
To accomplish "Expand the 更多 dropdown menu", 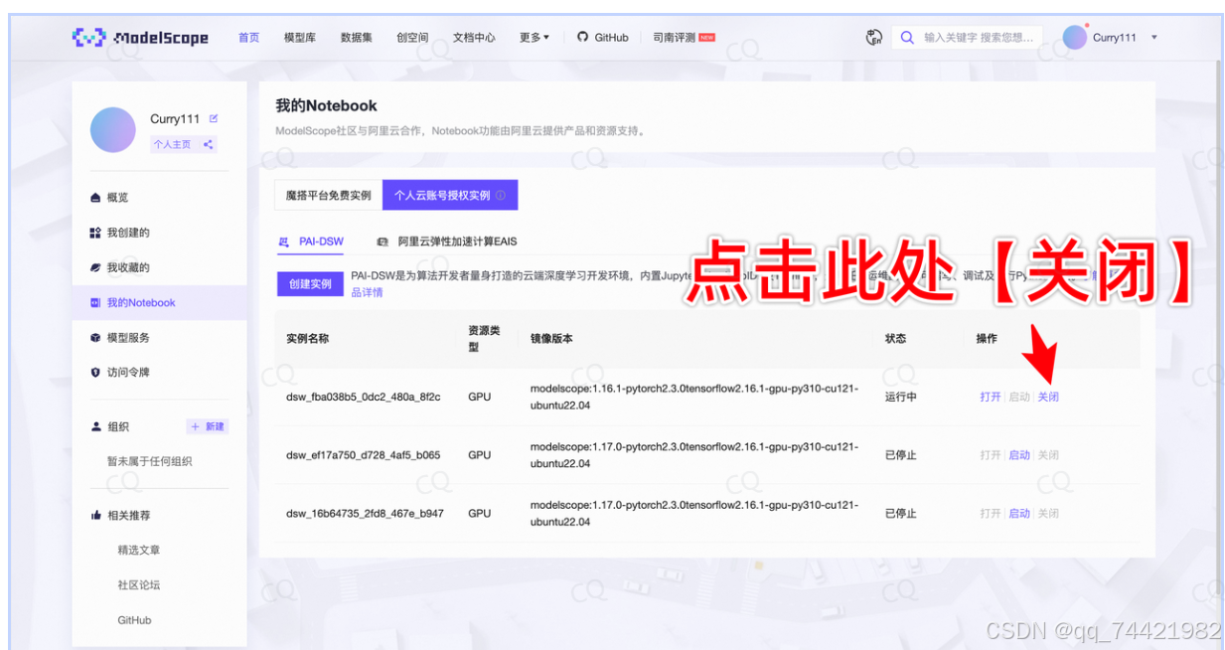I will point(534,38).
